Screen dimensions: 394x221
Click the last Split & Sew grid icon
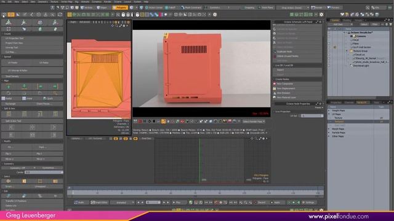pos(55,114)
